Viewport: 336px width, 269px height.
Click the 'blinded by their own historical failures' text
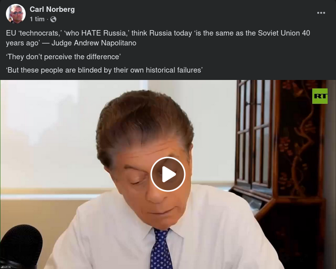[140, 70]
